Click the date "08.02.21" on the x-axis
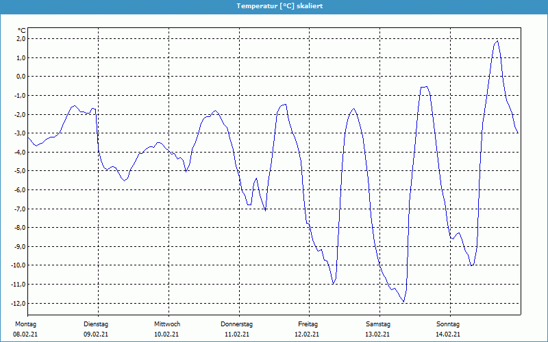Screen dimensions: 548x342 pyautogui.click(x=25, y=334)
